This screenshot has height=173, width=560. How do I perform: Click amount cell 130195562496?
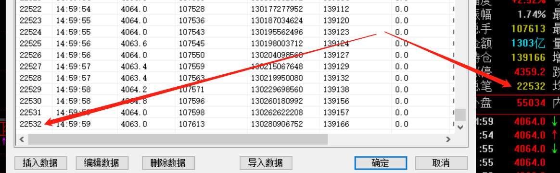point(277,32)
